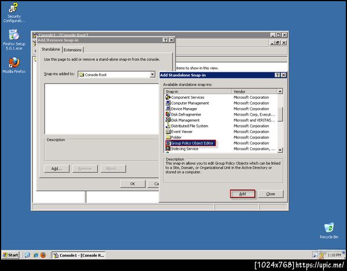The width and height of the screenshot is (347, 271).
Task: Select the Disk Defragmenter snap-in icon
Action: point(168,114)
